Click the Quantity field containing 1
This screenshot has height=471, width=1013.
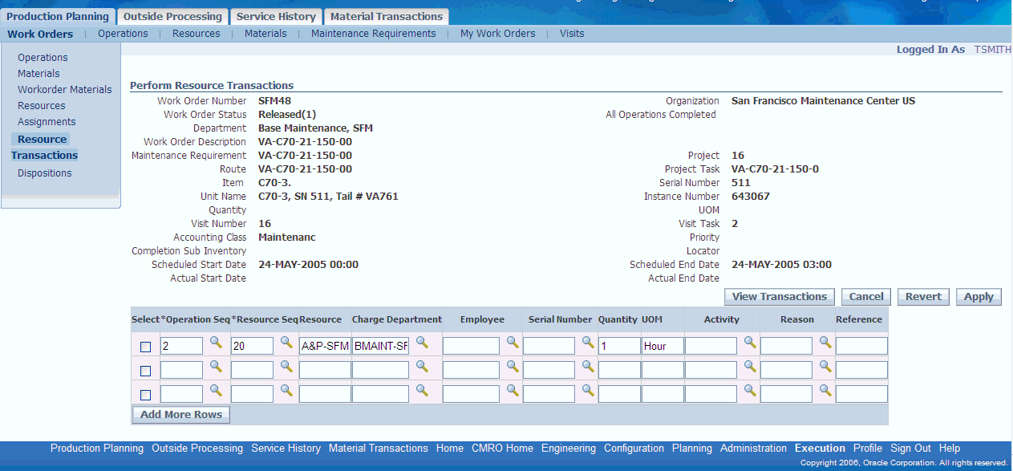pos(619,346)
